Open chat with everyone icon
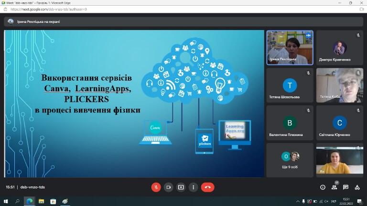 tap(345, 187)
